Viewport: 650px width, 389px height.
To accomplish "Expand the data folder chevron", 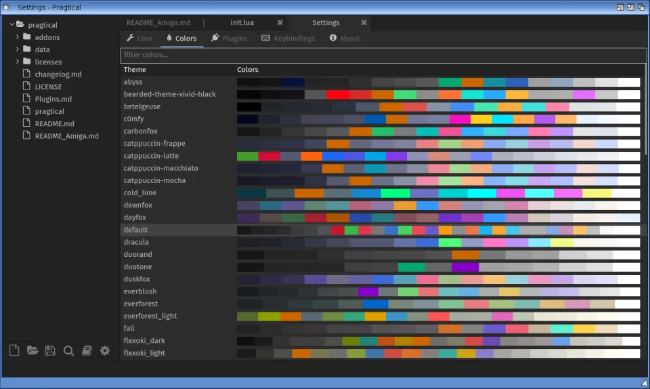I will (18, 49).
